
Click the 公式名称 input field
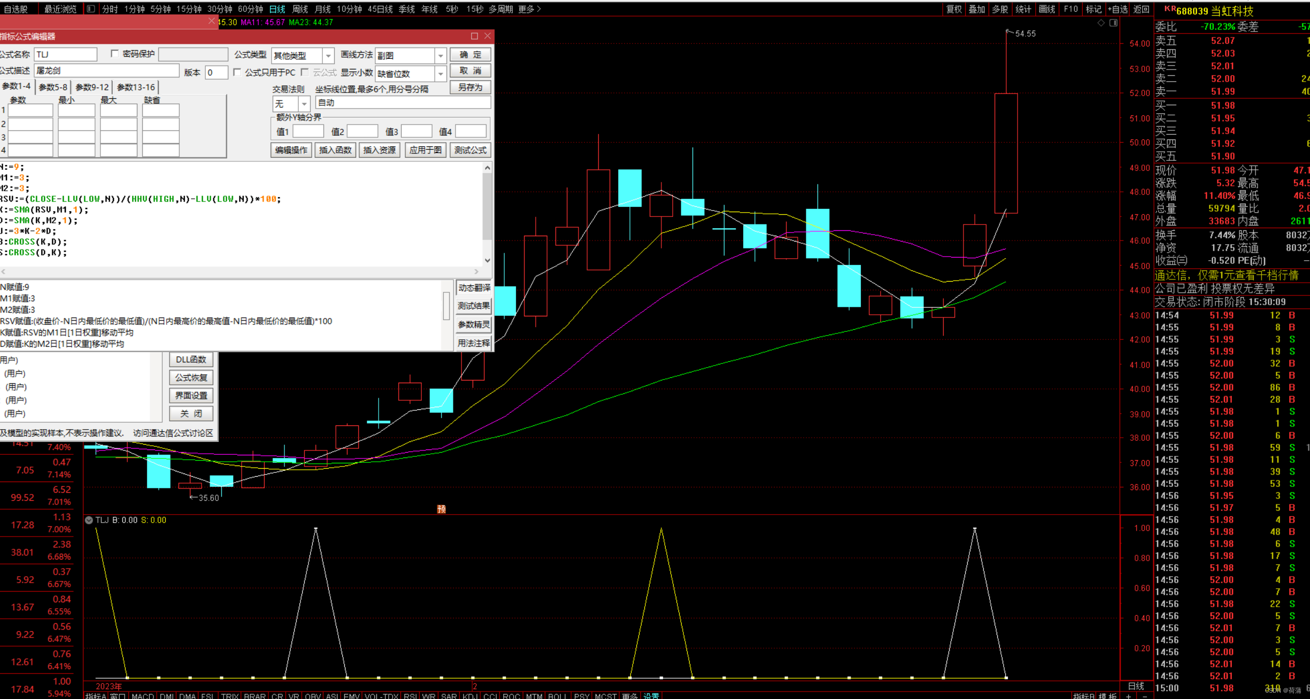pyautogui.click(x=66, y=54)
